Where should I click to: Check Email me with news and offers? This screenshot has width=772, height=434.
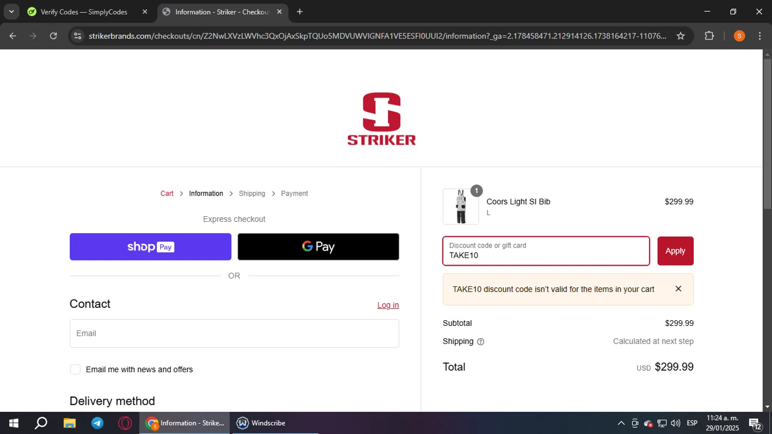click(75, 370)
